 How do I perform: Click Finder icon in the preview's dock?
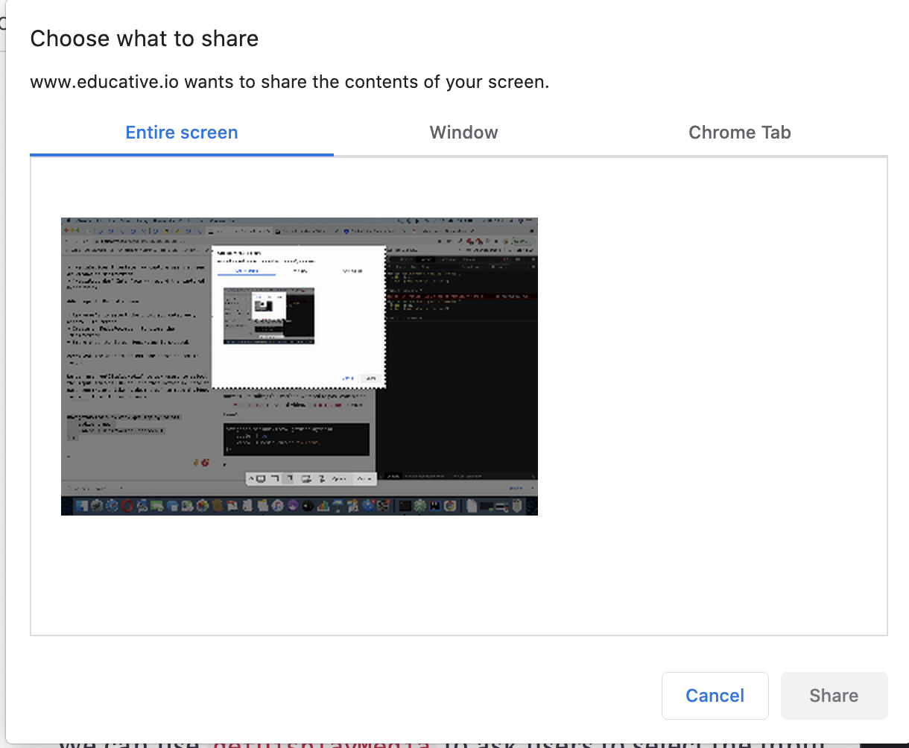(x=82, y=506)
